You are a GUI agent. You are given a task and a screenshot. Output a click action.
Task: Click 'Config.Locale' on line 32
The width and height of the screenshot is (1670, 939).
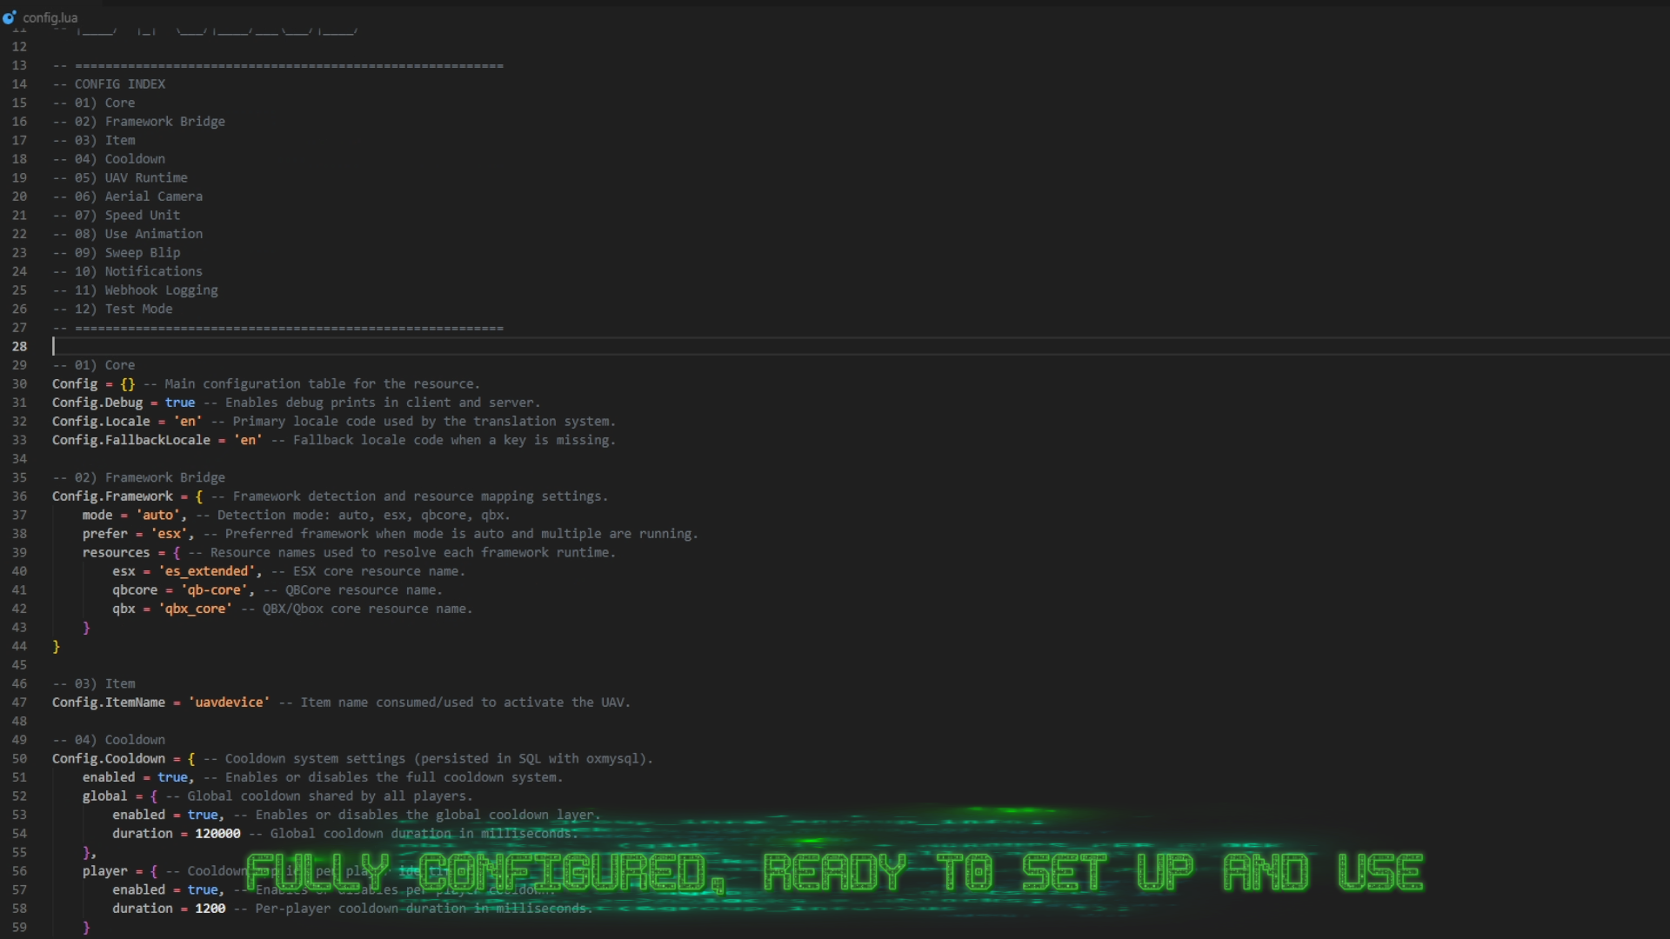point(101,422)
